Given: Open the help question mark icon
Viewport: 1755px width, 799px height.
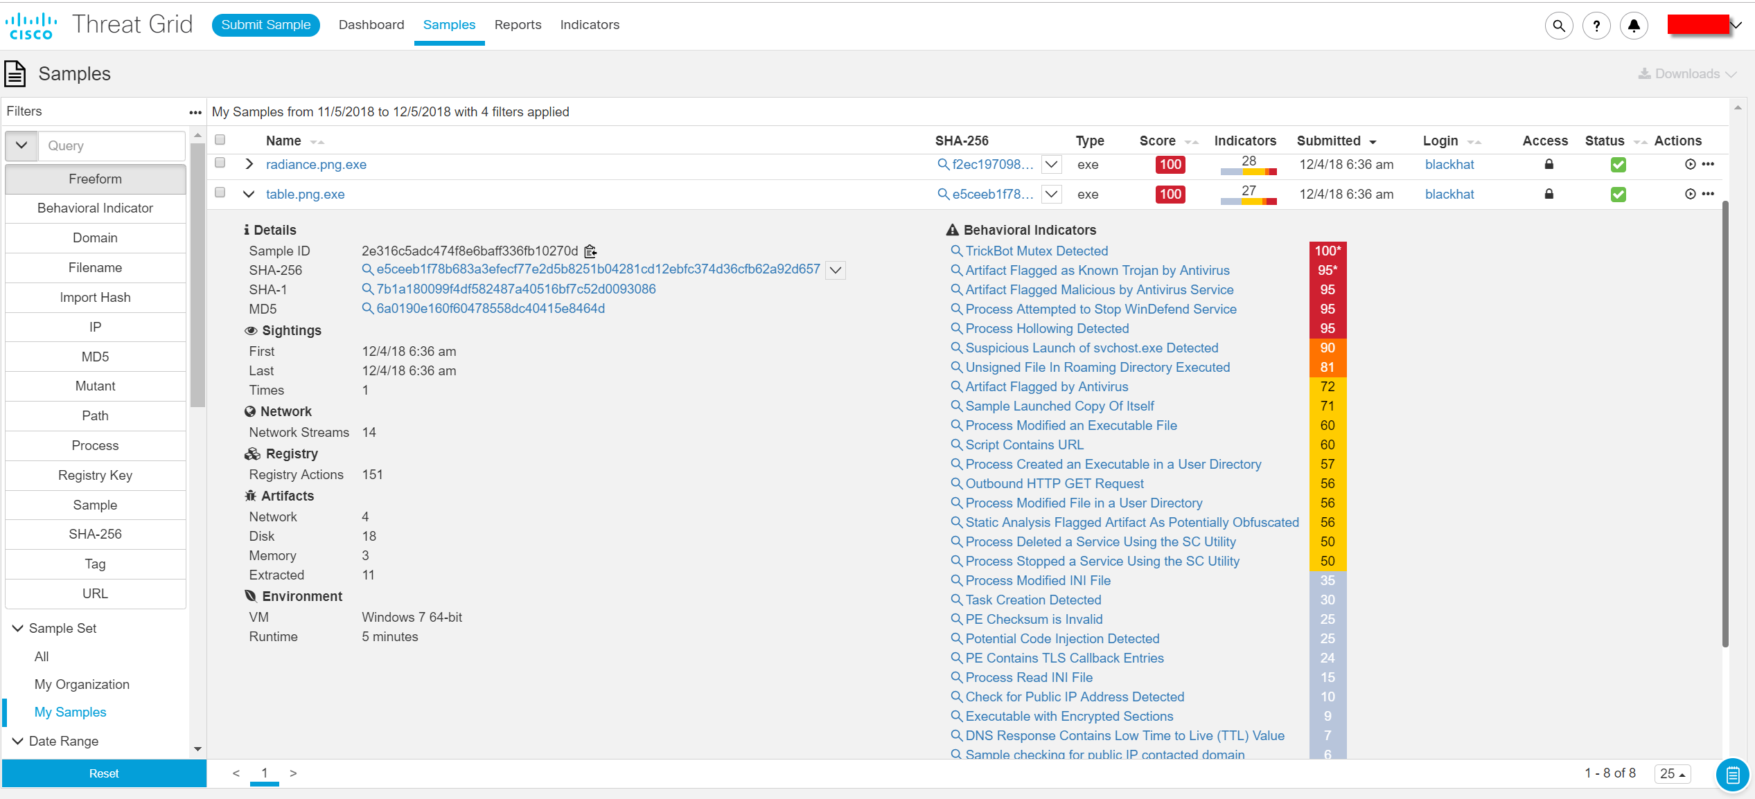Looking at the screenshot, I should [1596, 26].
